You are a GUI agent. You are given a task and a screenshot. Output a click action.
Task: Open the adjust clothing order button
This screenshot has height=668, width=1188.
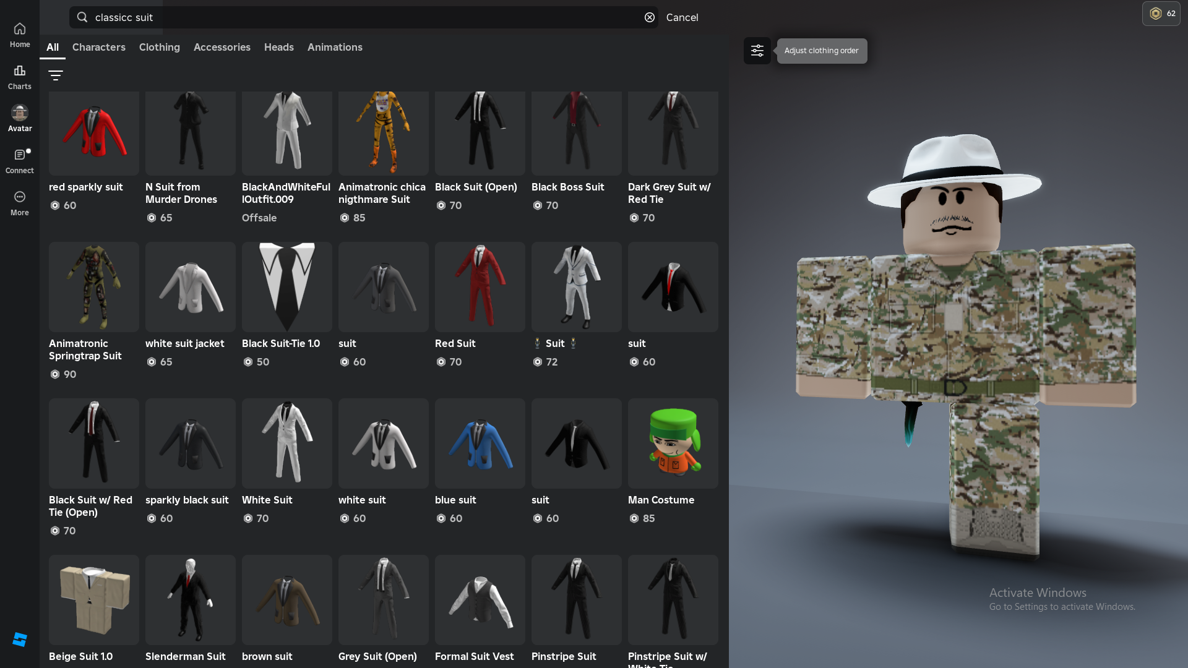pos(757,51)
